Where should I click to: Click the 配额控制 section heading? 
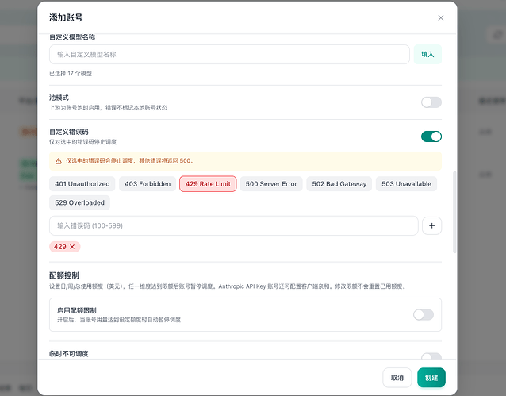(64, 275)
